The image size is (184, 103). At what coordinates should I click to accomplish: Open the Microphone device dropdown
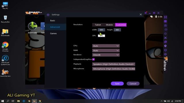[x=114, y=69]
